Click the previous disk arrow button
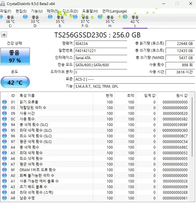The image size is (196, 203). click(x=4, y=34)
